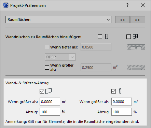Viewport: 151px width, 128px height.
Task: Click 'Wand- & Stützen-Abzug:' heading
Action: point(27,83)
